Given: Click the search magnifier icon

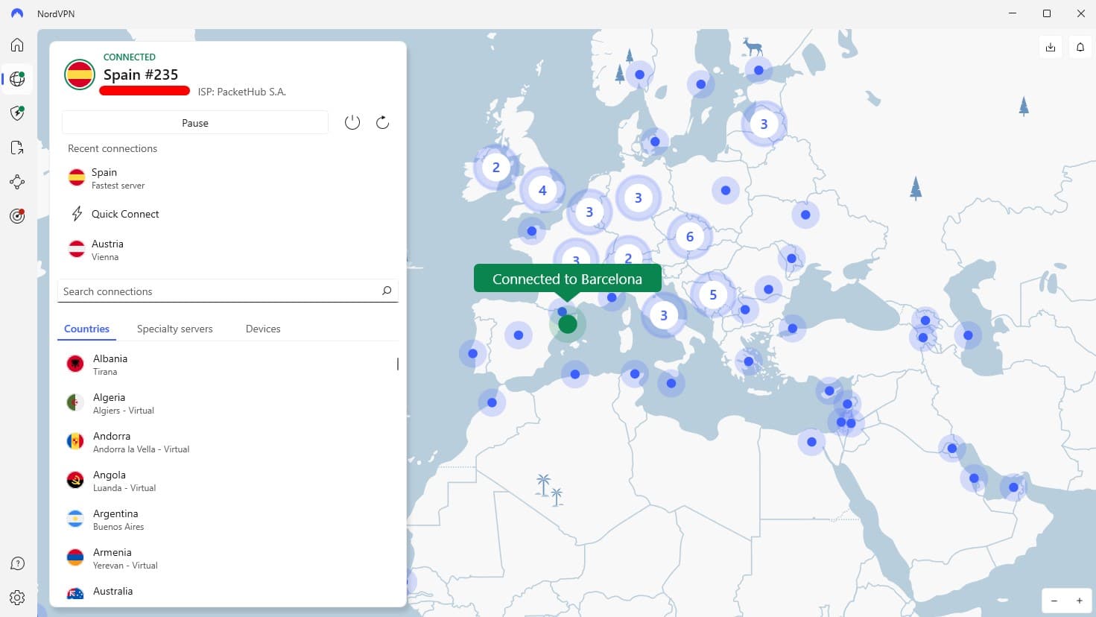Looking at the screenshot, I should (x=387, y=291).
